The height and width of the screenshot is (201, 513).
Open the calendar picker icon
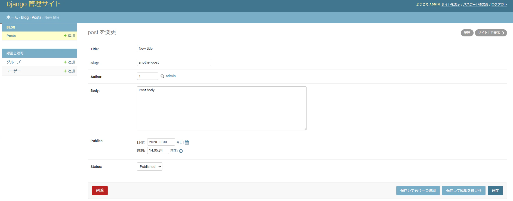pos(187,142)
